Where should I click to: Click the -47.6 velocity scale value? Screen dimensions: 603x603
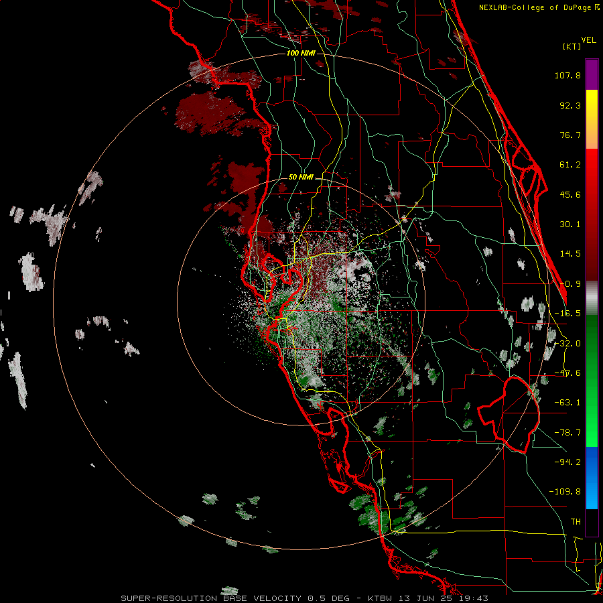pos(567,373)
